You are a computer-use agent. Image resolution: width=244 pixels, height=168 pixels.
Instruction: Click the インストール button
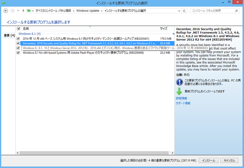pos(209,160)
